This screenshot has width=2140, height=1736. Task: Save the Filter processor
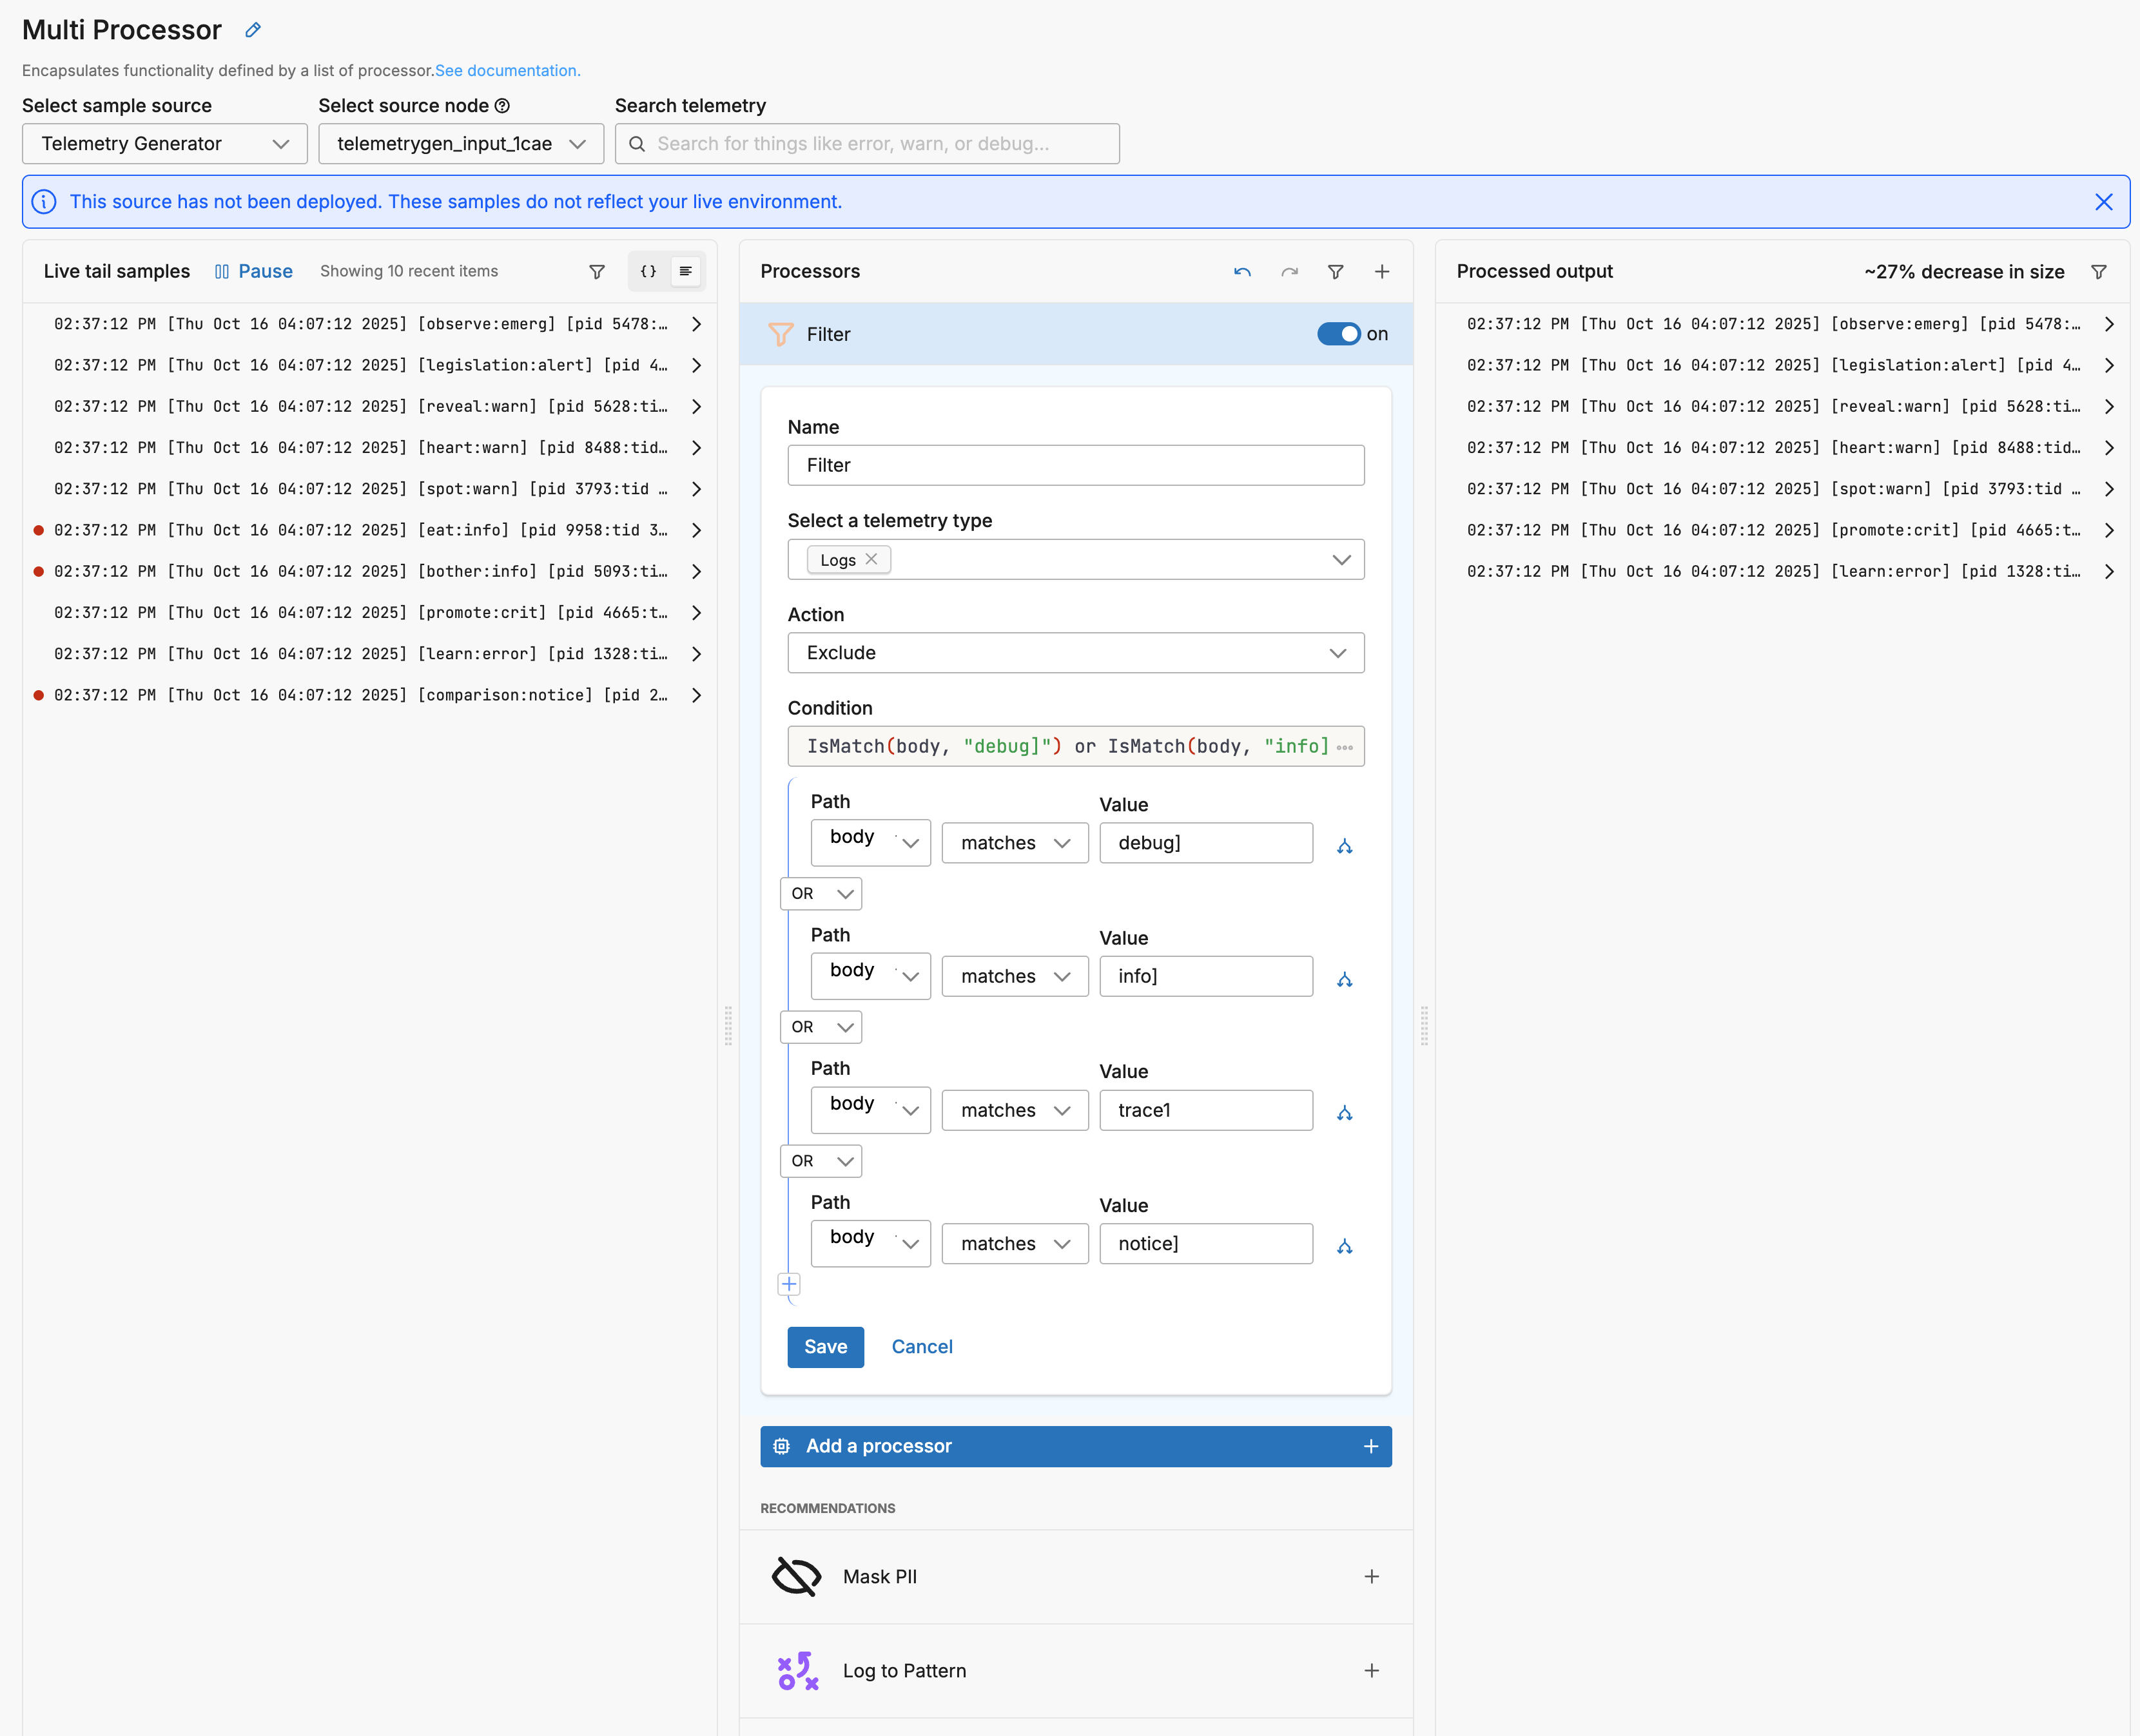pos(825,1347)
